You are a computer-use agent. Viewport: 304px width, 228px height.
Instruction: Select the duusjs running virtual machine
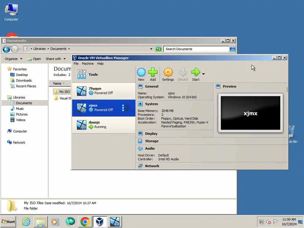(104, 125)
